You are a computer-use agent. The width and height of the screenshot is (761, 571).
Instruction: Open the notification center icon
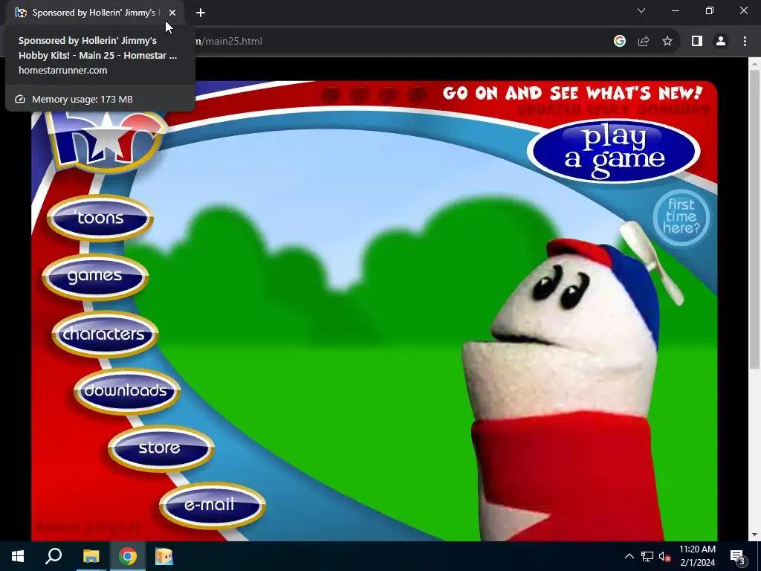pos(738,556)
